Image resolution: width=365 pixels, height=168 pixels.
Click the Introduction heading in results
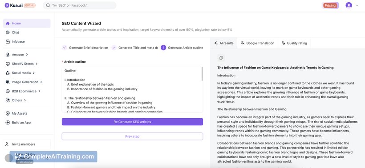click(x=226, y=76)
